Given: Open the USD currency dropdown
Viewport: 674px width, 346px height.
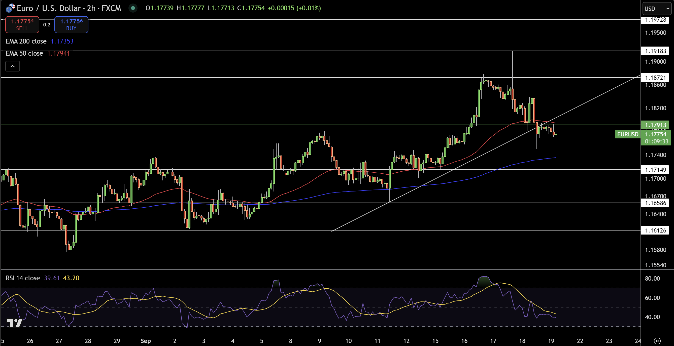Looking at the screenshot, I should pyautogui.click(x=656, y=9).
